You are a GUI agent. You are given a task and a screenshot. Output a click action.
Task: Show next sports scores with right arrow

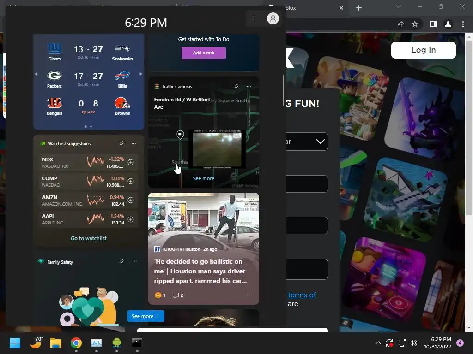pos(140,74)
